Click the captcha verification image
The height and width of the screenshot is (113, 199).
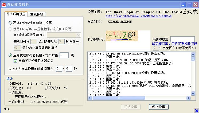pyautogui.click(x=122, y=36)
